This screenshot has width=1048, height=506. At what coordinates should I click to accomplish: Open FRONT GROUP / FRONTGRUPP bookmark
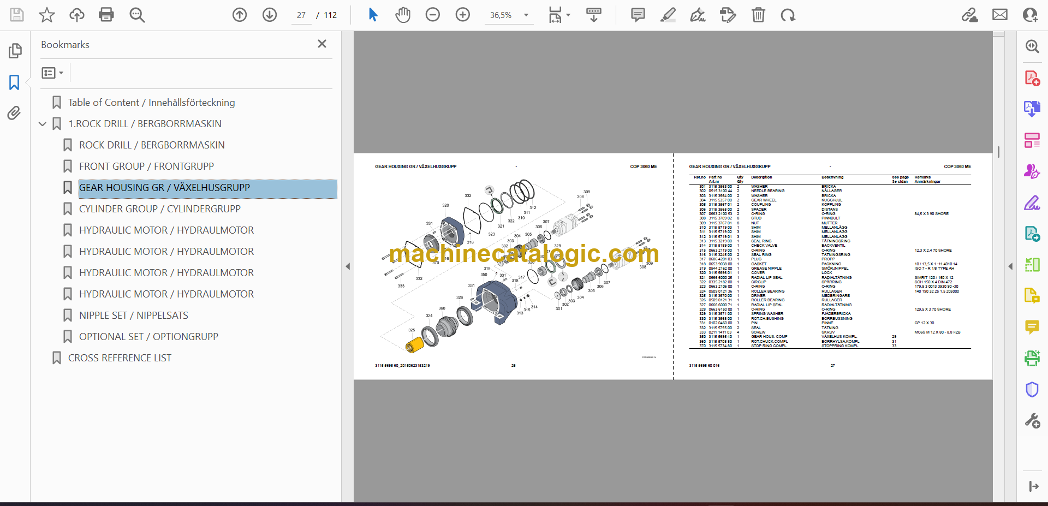click(146, 166)
